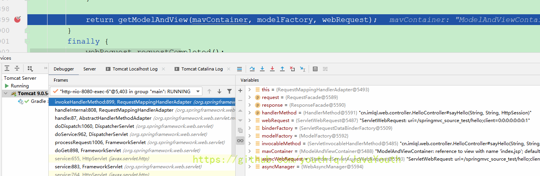Expand the mavContainer variable node
Image resolution: width=540 pixels, height=176 pixels.
click(x=250, y=151)
